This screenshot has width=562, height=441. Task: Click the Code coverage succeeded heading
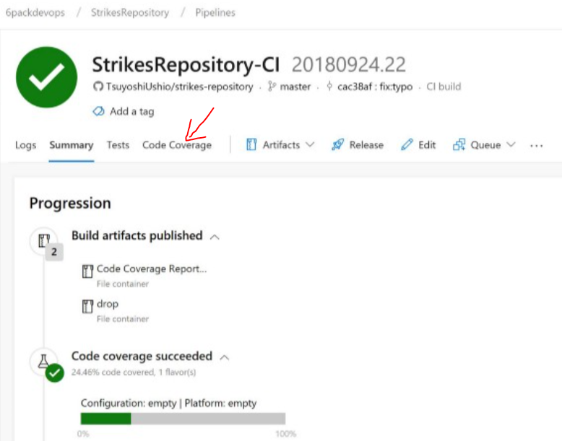142,356
